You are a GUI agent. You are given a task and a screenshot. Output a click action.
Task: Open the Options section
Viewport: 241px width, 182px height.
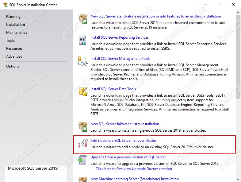click(x=13, y=66)
